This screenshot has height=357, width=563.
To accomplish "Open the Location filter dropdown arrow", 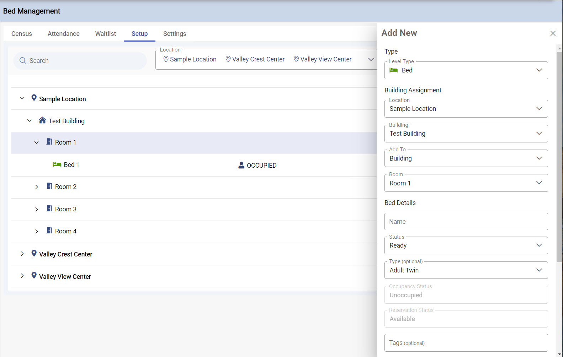I will coord(371,59).
